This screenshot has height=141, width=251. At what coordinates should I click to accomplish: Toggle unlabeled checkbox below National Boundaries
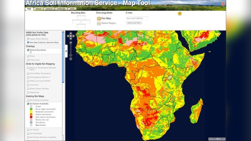tap(31, 53)
